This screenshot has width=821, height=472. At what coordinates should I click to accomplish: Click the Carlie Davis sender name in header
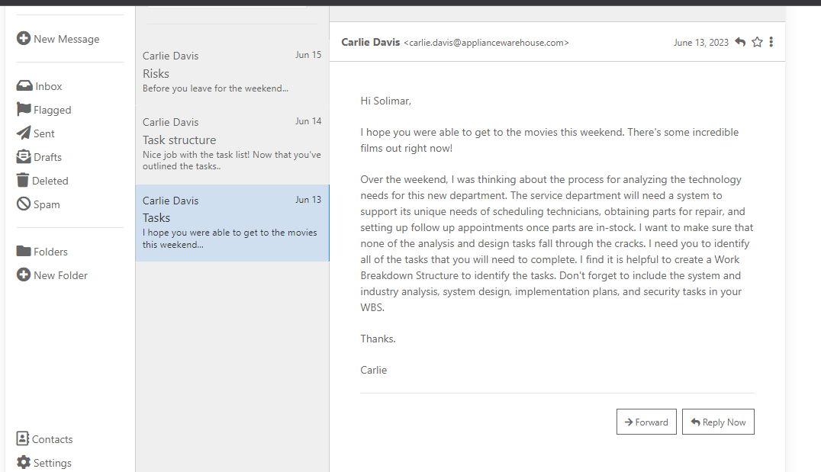click(371, 43)
